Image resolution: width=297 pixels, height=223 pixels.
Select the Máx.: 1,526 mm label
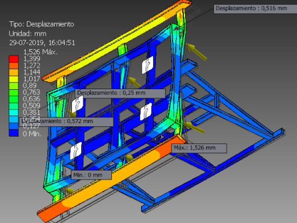tap(199, 148)
